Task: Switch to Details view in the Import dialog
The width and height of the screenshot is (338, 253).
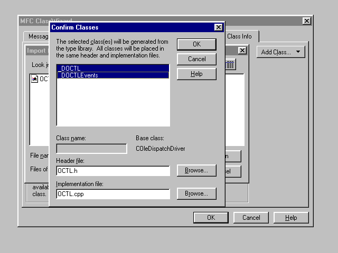Action: tap(231, 64)
